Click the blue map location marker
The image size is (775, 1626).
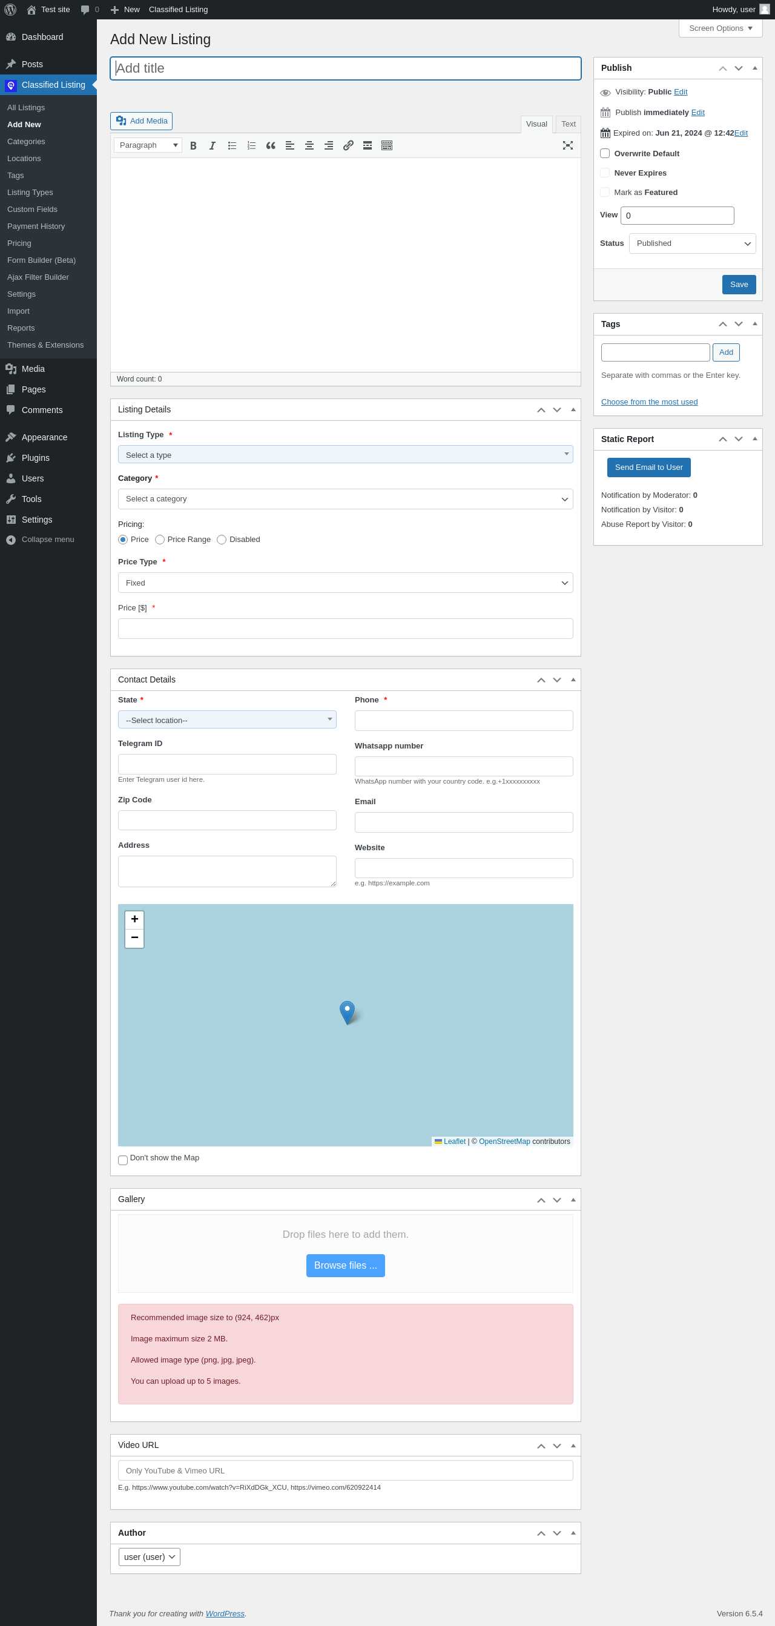tap(347, 1012)
